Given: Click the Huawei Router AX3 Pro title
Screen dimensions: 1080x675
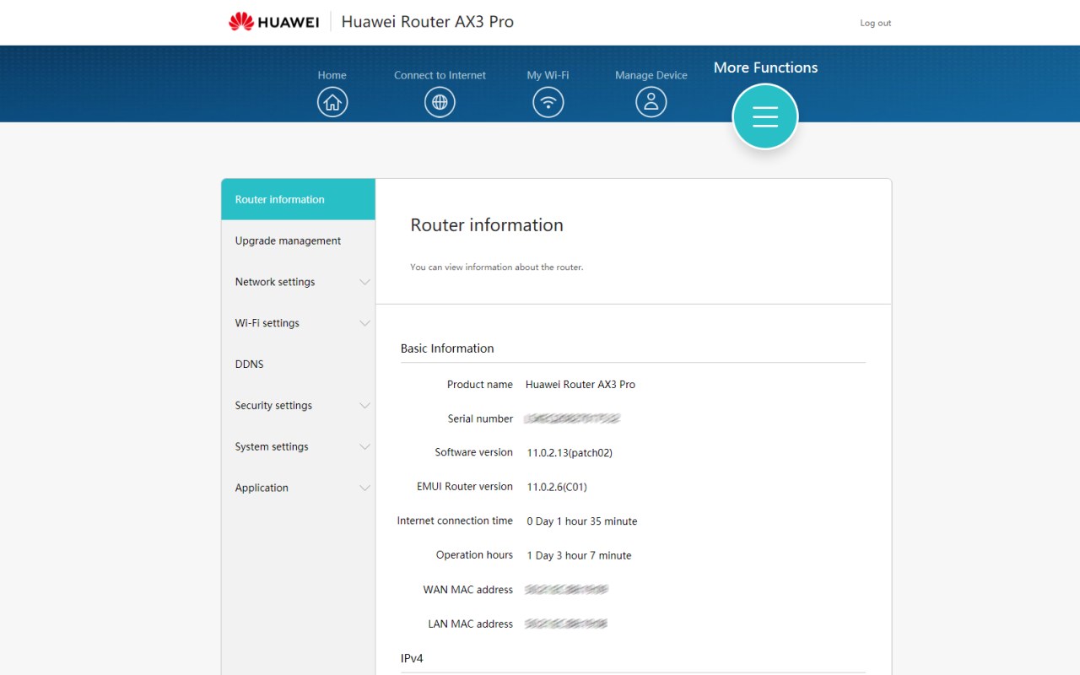Looking at the screenshot, I should tap(428, 22).
